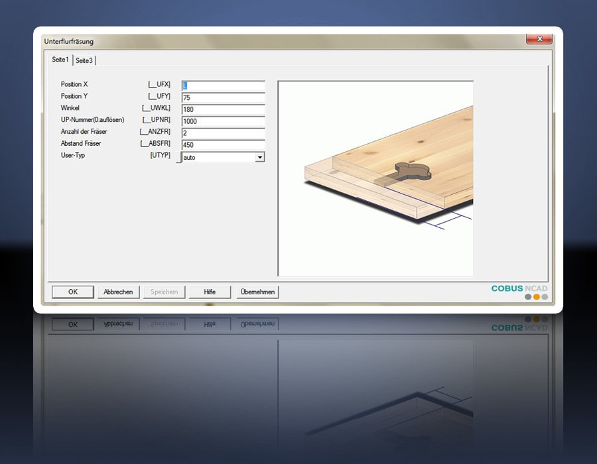This screenshot has width=597, height=464.
Task: Click the greyed-out Speichern button
Action: pyautogui.click(x=164, y=292)
